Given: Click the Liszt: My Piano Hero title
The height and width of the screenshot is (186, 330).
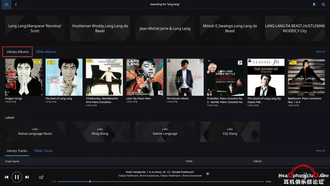Looking at the screenshot, I should tap(139, 98).
